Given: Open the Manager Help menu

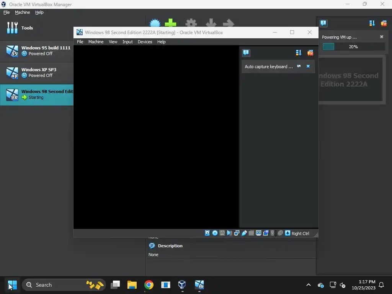Looking at the screenshot, I should pos(39,12).
